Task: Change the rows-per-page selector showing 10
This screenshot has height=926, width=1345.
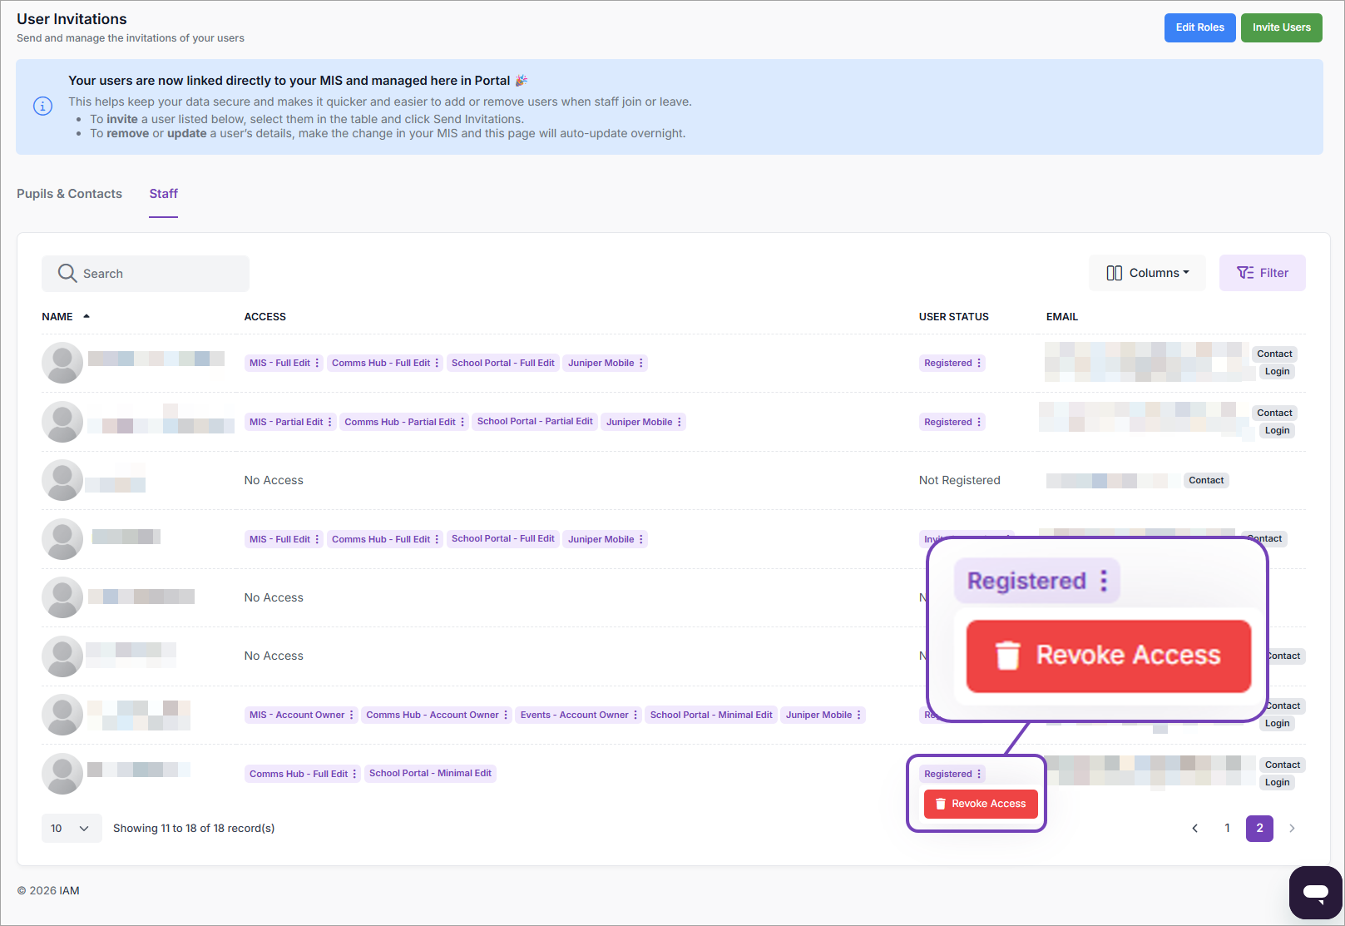Action: coord(71,829)
